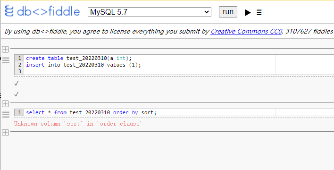334x170 pixels.
Task: Click the black play triangle icon
Action: [248, 13]
